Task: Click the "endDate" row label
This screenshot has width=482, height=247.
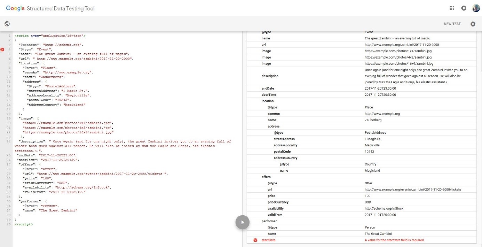Action: (268, 88)
